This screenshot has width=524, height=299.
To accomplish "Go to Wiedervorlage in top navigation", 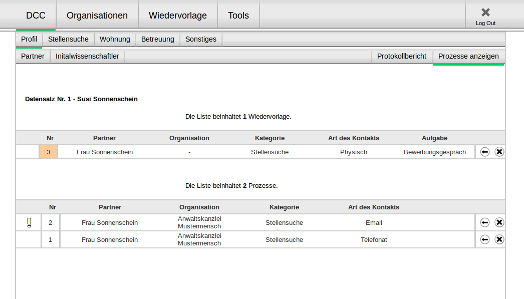I will tap(178, 16).
